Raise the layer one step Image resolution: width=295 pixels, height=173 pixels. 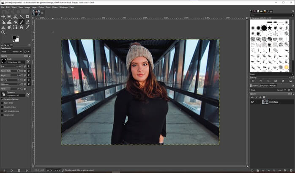263,170
